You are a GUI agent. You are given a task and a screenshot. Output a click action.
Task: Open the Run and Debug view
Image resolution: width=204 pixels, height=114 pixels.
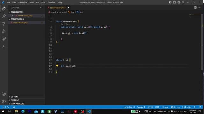[x=4, y=31]
